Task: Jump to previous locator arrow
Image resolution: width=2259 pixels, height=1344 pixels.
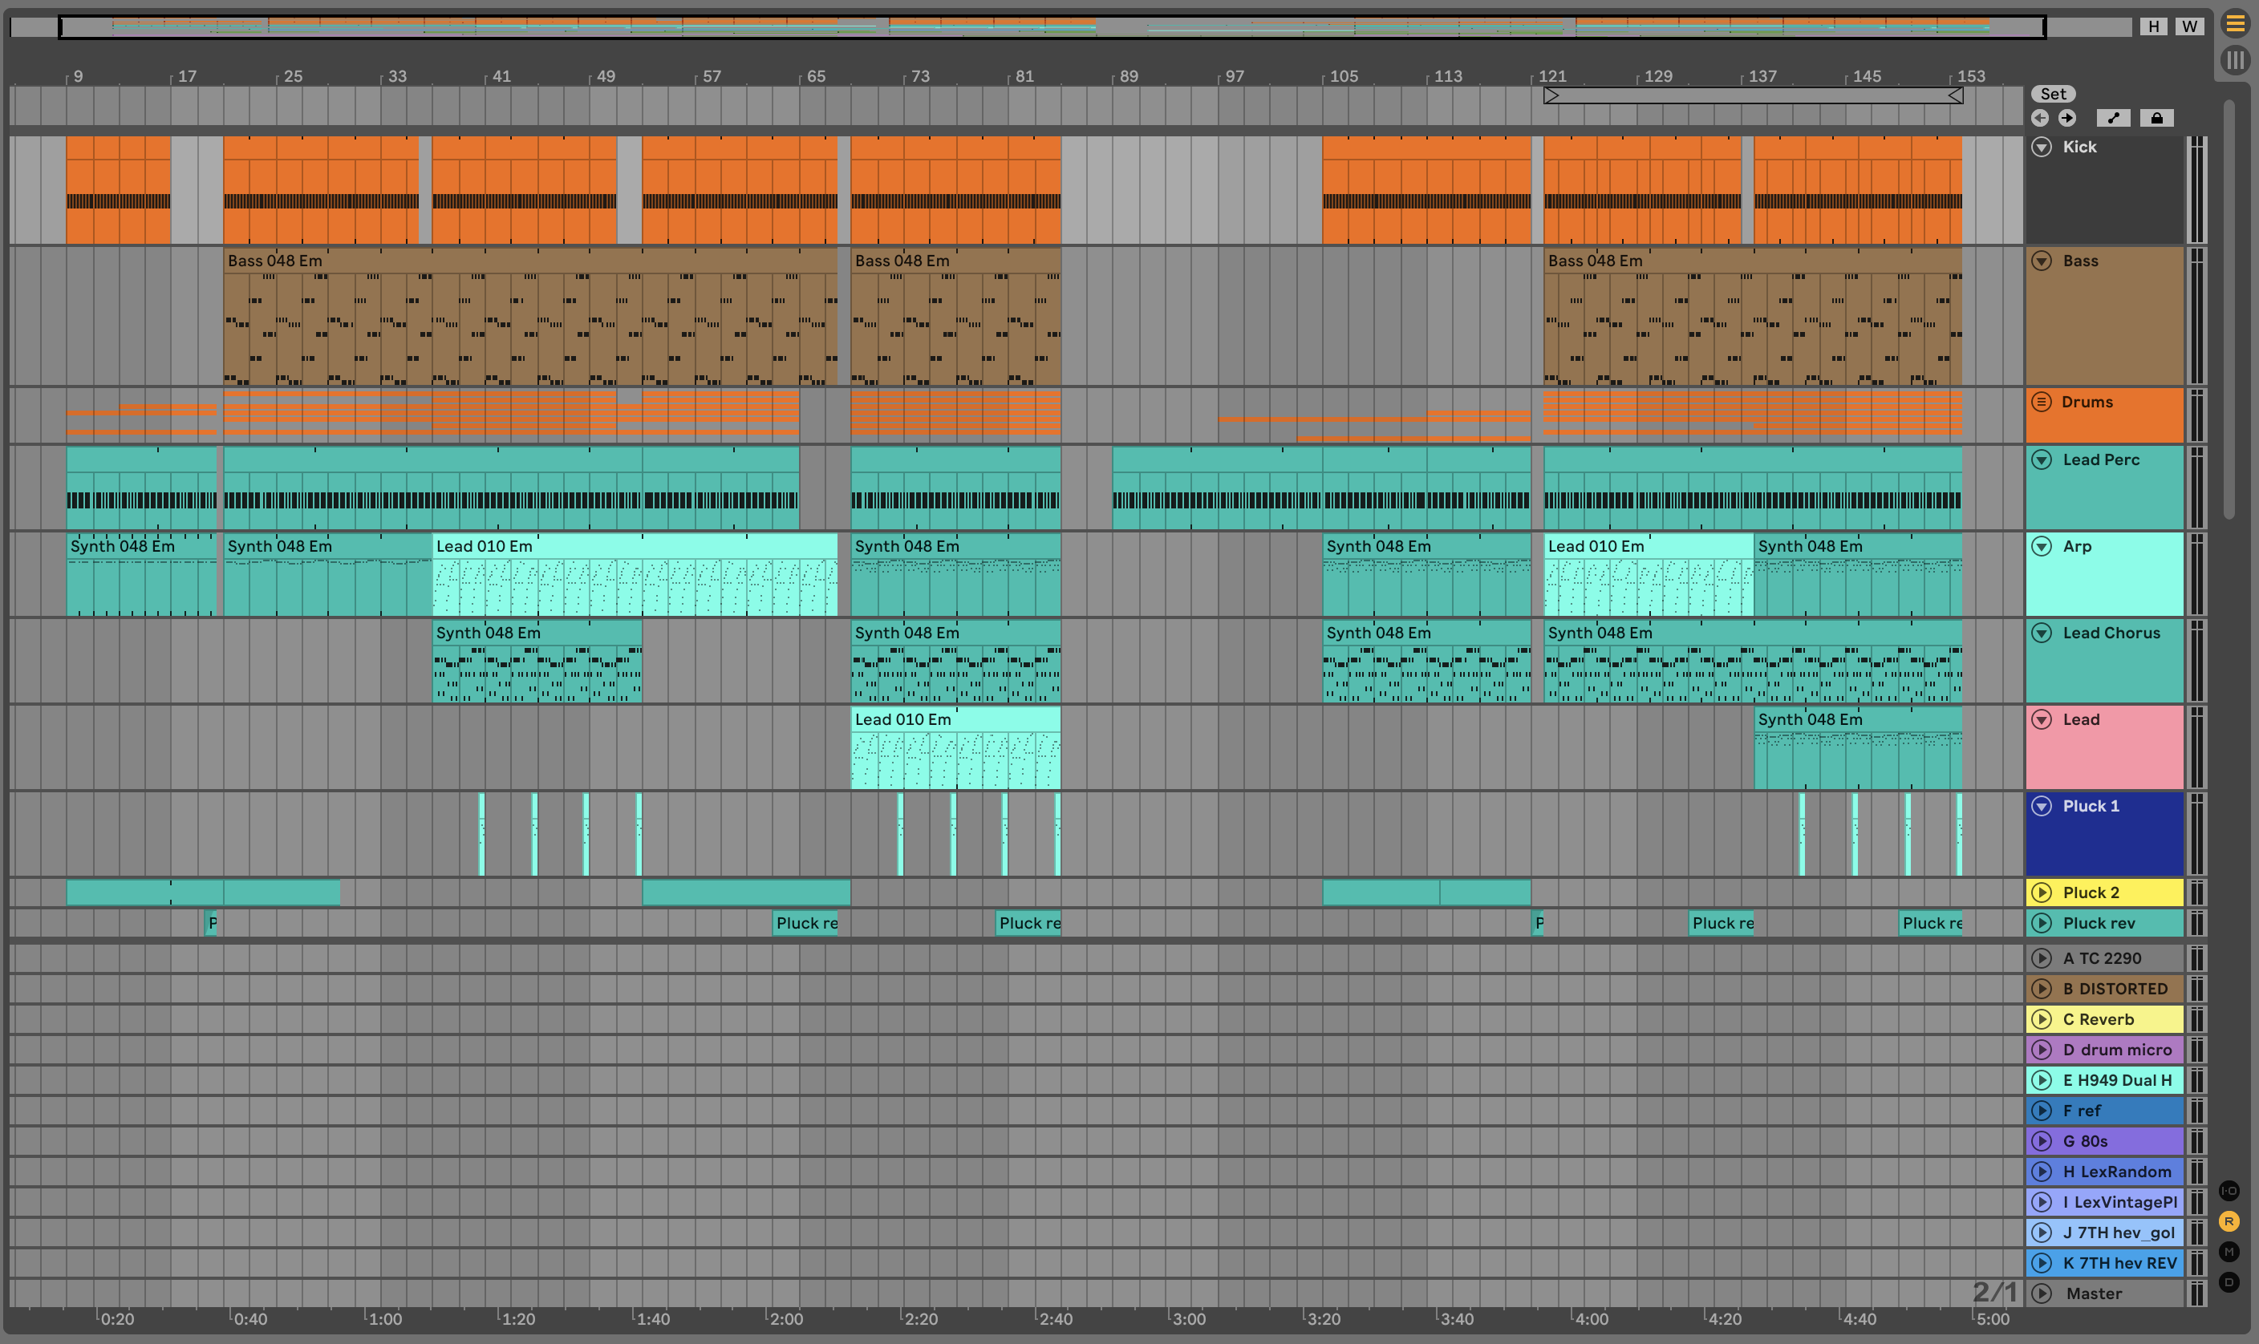Action: click(2040, 118)
